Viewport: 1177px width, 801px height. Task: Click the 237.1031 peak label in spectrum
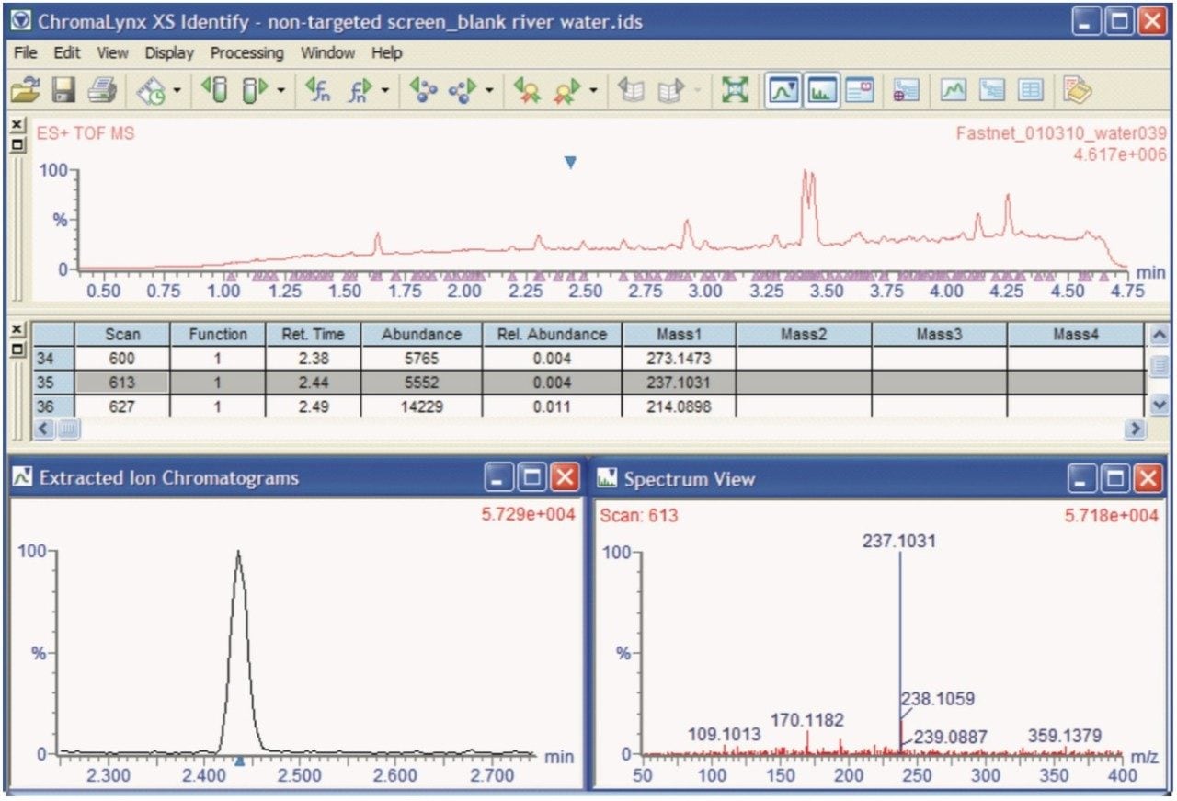point(899,542)
